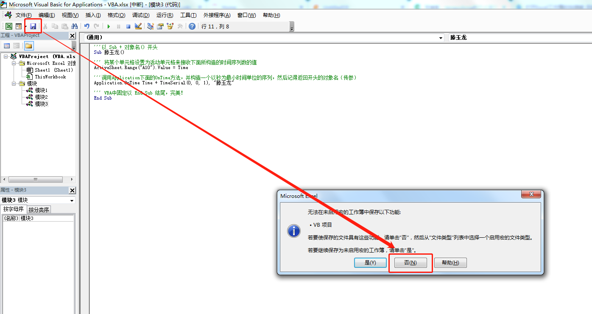Click 是(Y) in the Microsoft Excel dialog
Screen dimensions: 592x314
[370, 263]
